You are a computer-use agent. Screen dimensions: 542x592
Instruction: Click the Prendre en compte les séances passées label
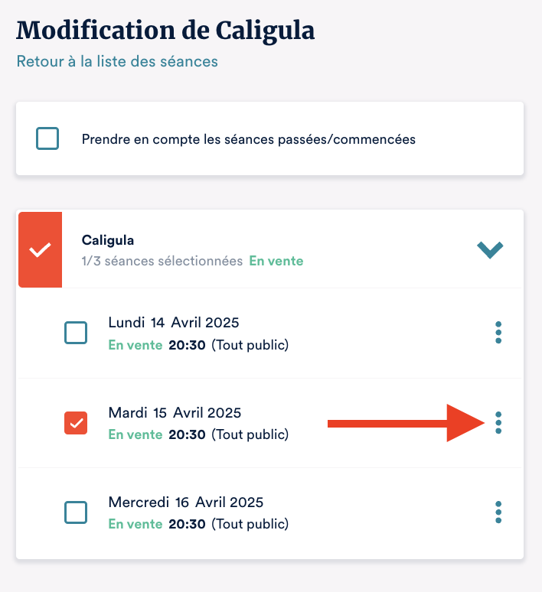[249, 140]
